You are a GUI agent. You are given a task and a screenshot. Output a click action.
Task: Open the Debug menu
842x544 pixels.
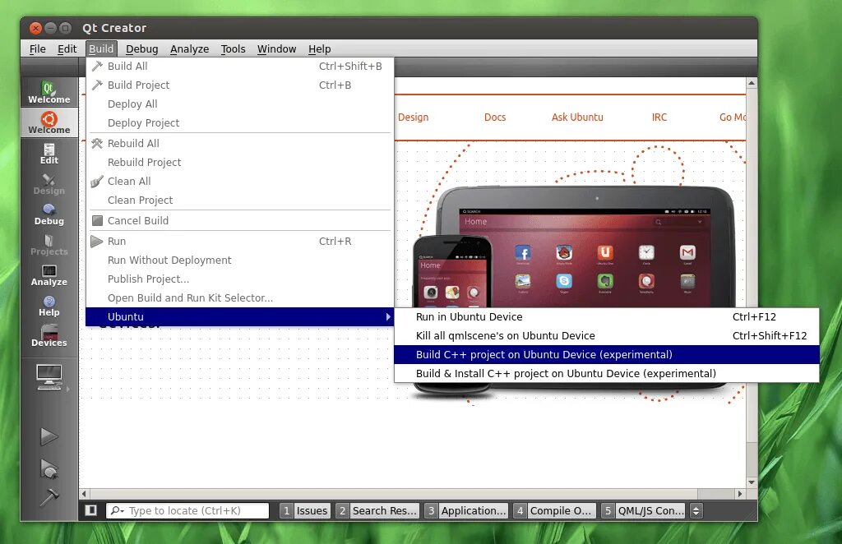141,48
